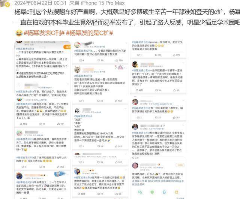This screenshot has width=240, height=199.
Task: Click the laughing-crying emoji before the hashtags
Action: [19, 33]
